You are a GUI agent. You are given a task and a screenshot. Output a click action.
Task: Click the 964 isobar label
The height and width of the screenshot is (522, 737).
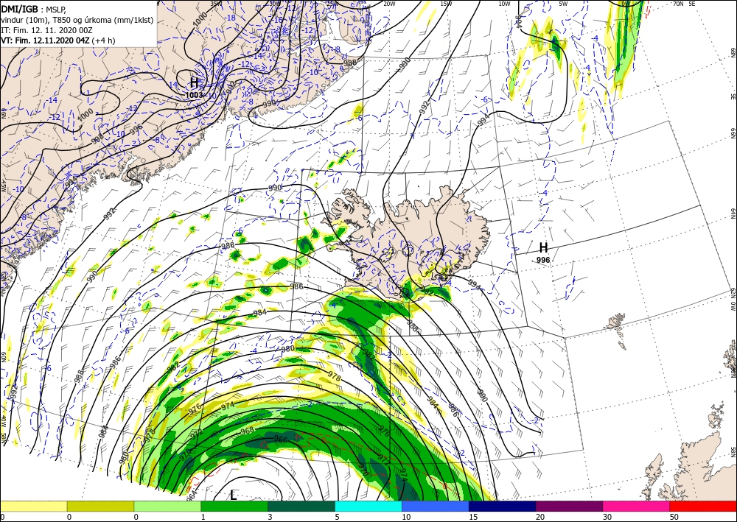coord(190,494)
